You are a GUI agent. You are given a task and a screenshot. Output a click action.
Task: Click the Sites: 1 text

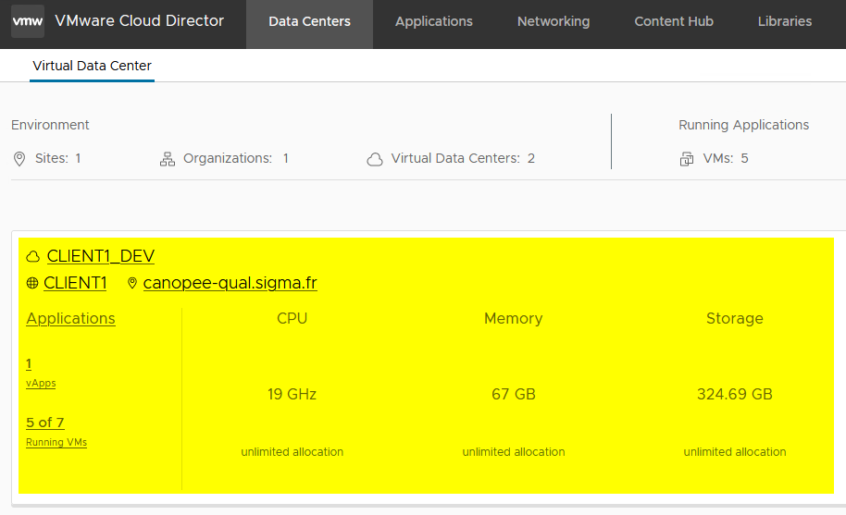57,158
